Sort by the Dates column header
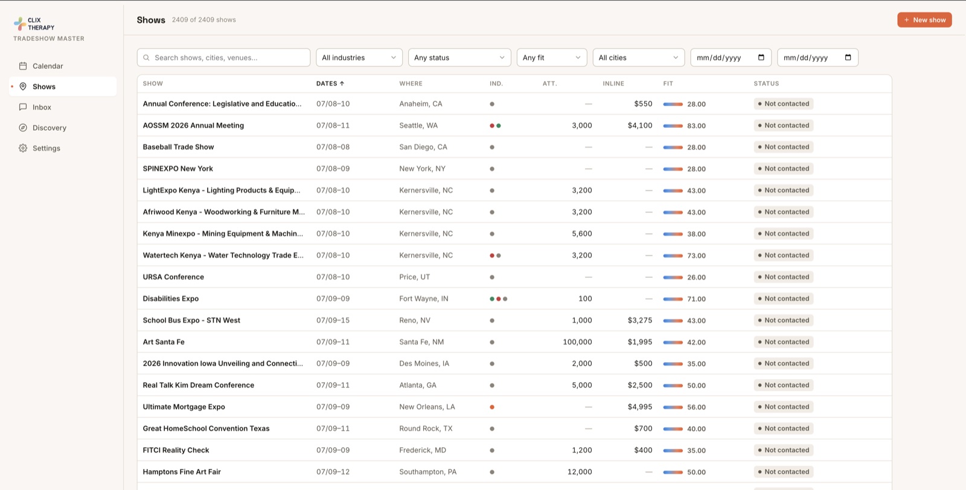The width and height of the screenshot is (966, 490). pyautogui.click(x=330, y=83)
